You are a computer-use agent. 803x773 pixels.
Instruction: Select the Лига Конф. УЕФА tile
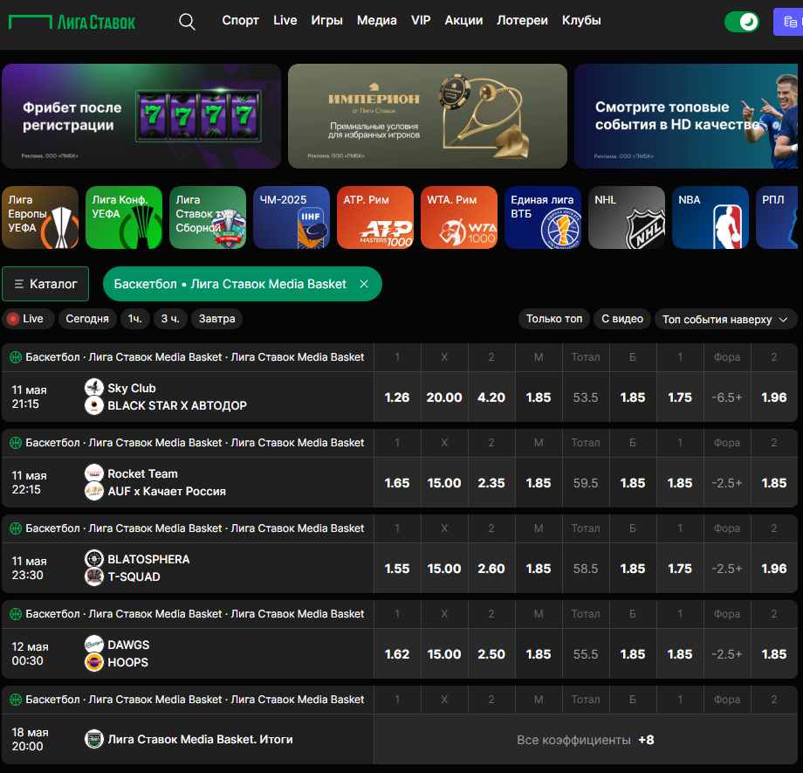pyautogui.click(x=124, y=217)
